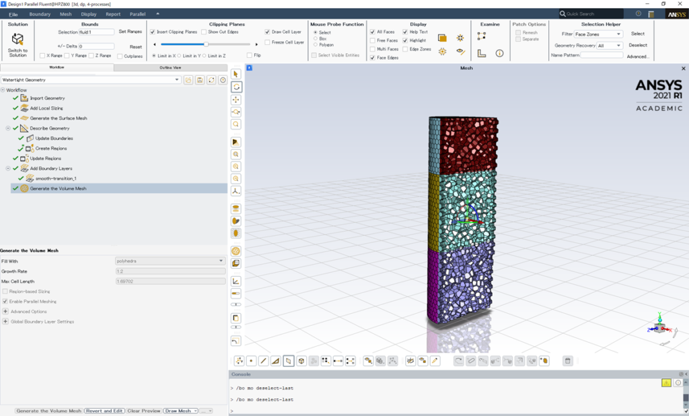Toggle the Draw Cell Layer checkbox
689x416 pixels.
point(267,32)
